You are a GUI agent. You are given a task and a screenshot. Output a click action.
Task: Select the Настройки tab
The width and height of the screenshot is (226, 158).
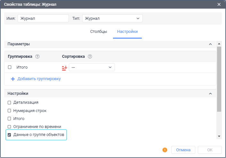[127, 32]
